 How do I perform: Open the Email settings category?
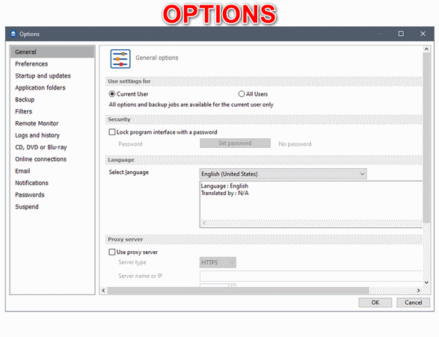[52, 171]
